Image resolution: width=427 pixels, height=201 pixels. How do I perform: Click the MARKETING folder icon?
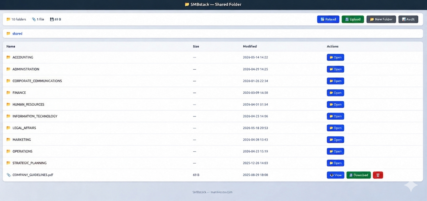tap(8, 140)
